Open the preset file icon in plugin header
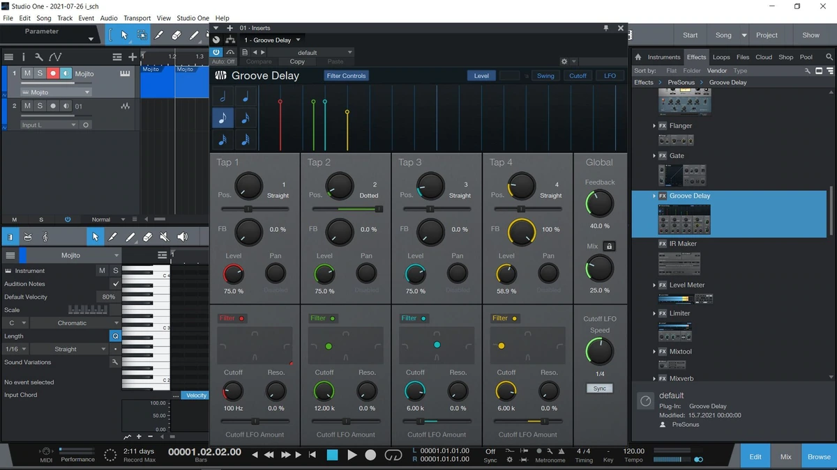The width and height of the screenshot is (837, 470). [x=245, y=52]
